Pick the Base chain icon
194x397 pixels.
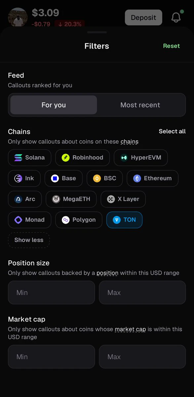coord(55,178)
